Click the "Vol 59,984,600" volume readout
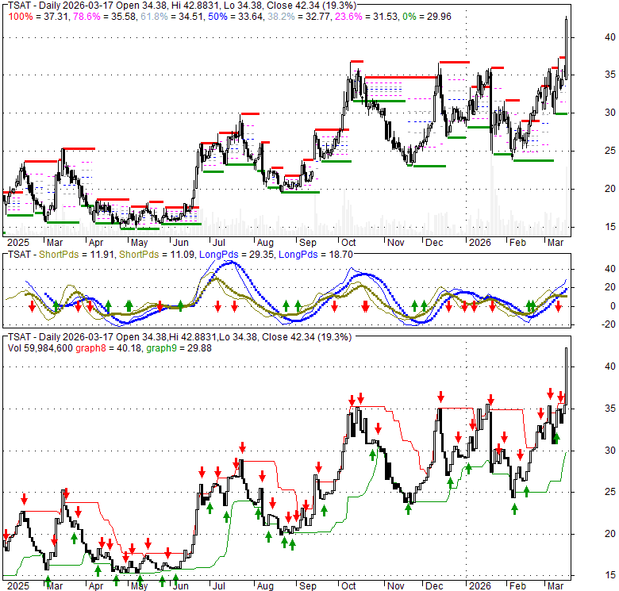The image size is (619, 591). point(40,348)
